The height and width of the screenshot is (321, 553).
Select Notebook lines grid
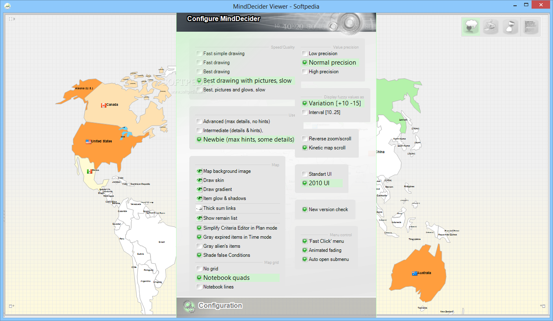click(x=215, y=287)
